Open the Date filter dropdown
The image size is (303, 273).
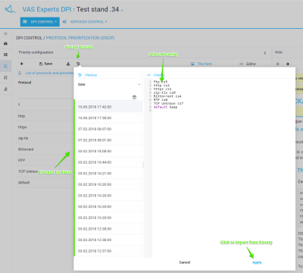tap(109, 84)
